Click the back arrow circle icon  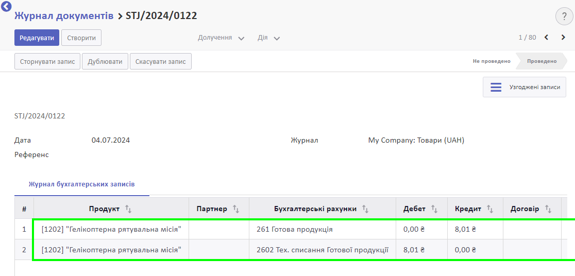[7, 6]
